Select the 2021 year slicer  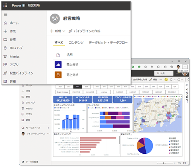click(69, 87)
